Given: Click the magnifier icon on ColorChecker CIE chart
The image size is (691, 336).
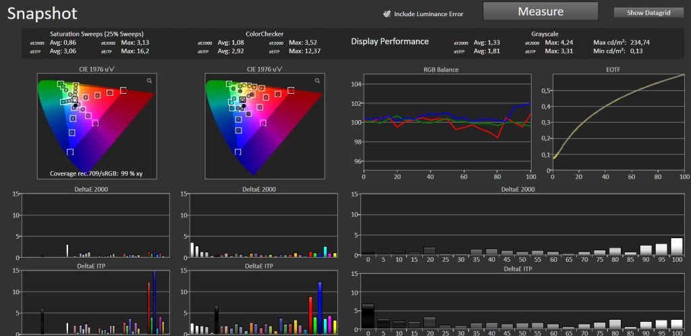Looking at the screenshot, I should pos(317,80).
